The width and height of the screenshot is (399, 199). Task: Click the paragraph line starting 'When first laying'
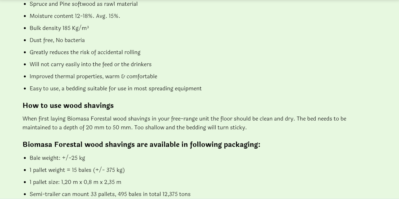(184, 119)
